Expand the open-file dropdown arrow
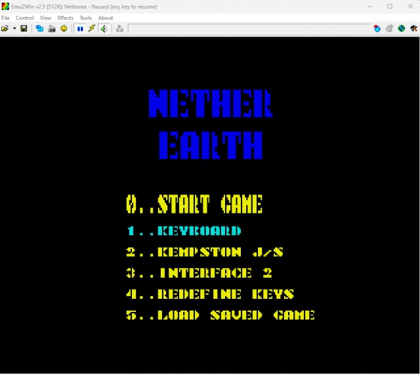The height and width of the screenshot is (375, 420). coord(14,28)
